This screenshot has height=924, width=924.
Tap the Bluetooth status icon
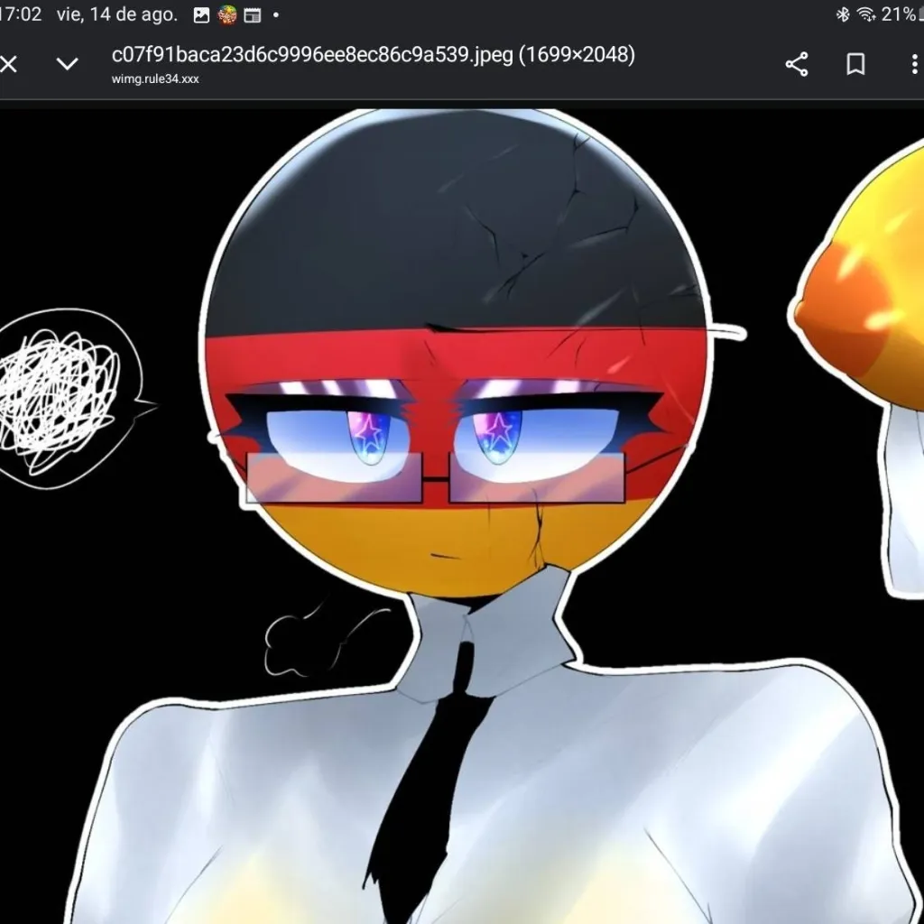pyautogui.click(x=843, y=14)
